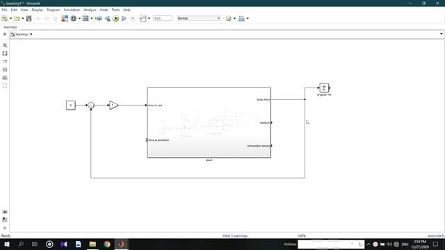The width and height of the screenshot is (445, 250).
Task: Expand the Open recent files dropdown arrow
Action: tap(23, 19)
